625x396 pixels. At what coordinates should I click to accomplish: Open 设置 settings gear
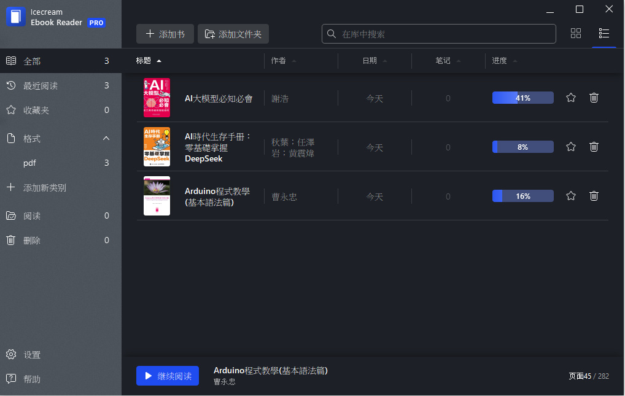11,354
